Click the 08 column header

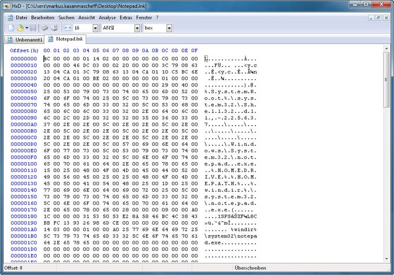tap(125, 50)
